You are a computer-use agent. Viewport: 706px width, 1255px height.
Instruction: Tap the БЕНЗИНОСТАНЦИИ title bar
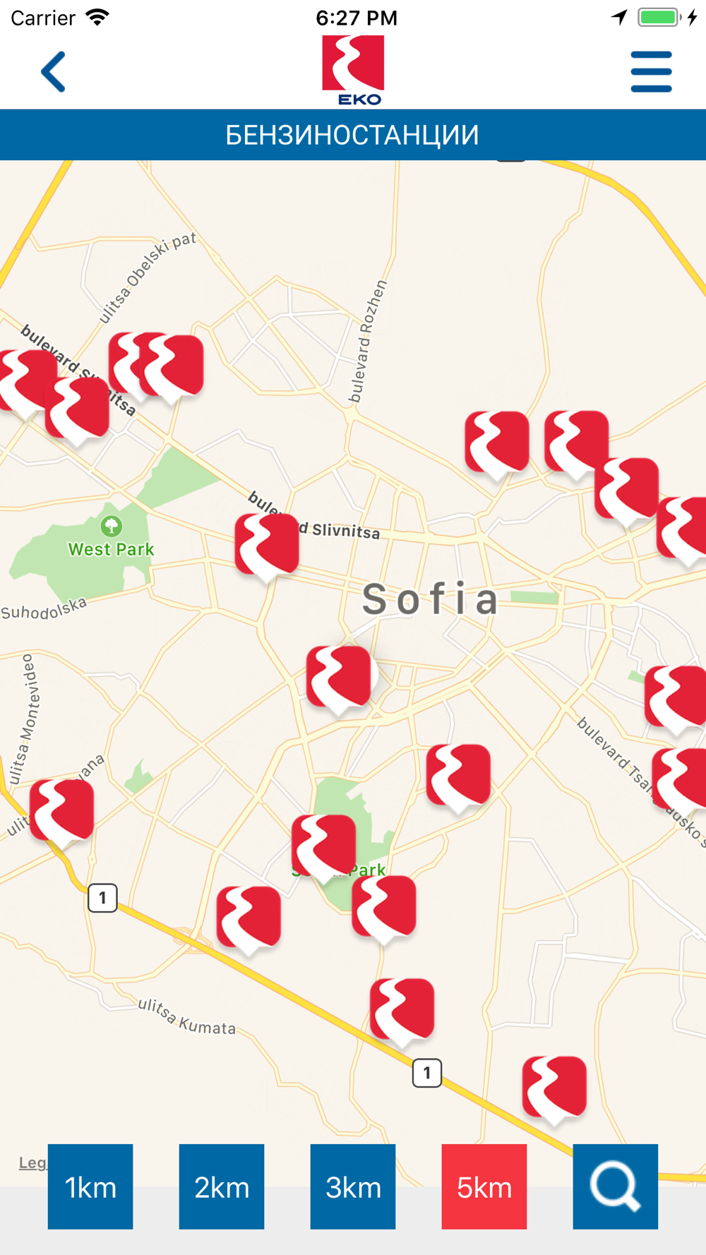tap(353, 135)
